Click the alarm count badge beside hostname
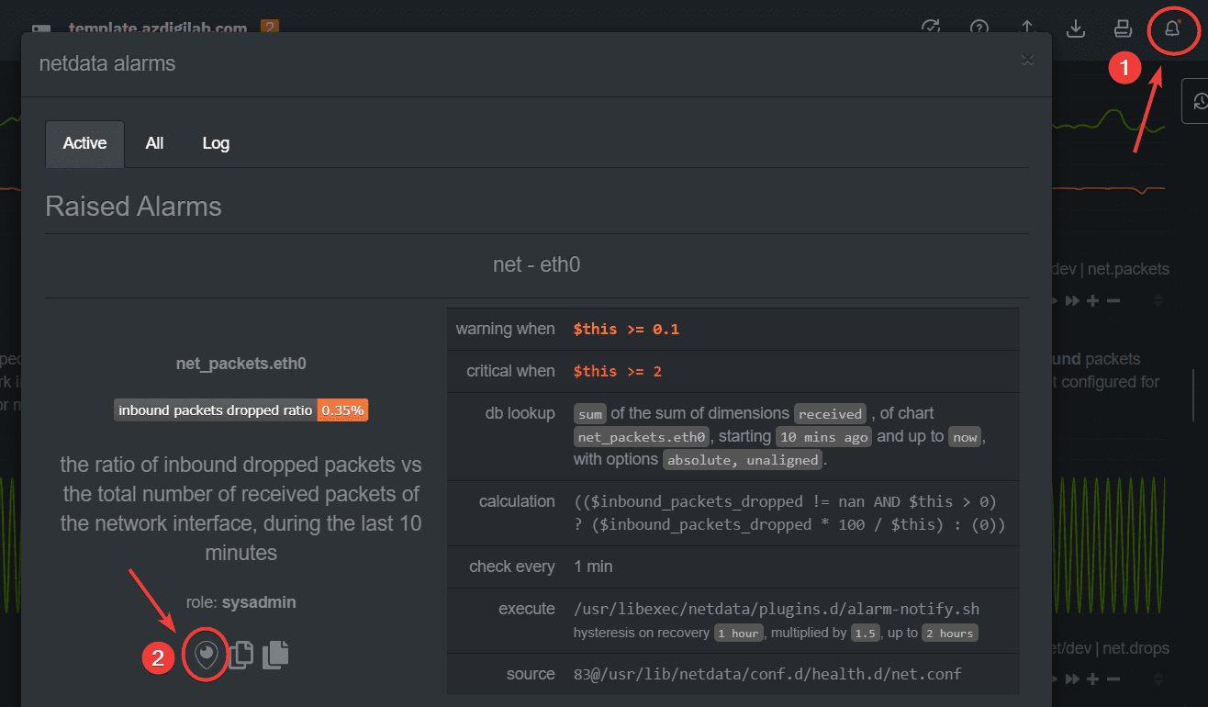 [x=269, y=28]
